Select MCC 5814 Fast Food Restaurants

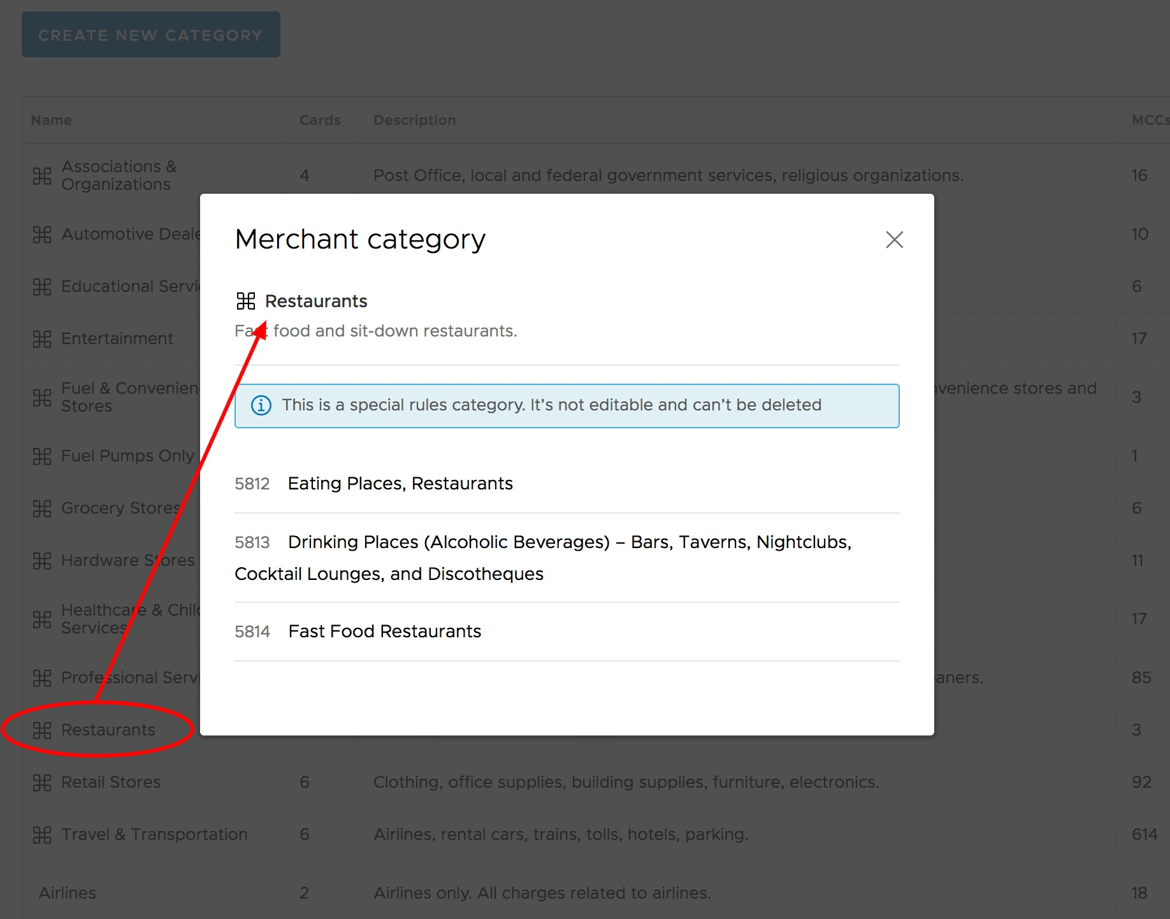click(567, 632)
